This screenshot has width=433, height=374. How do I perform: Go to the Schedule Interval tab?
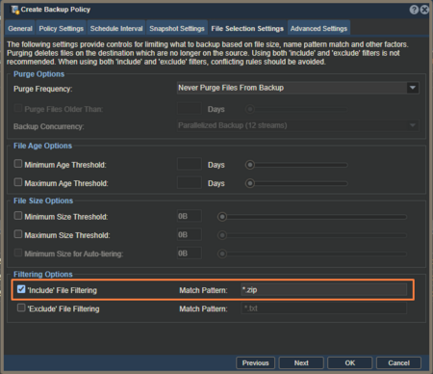tap(116, 28)
